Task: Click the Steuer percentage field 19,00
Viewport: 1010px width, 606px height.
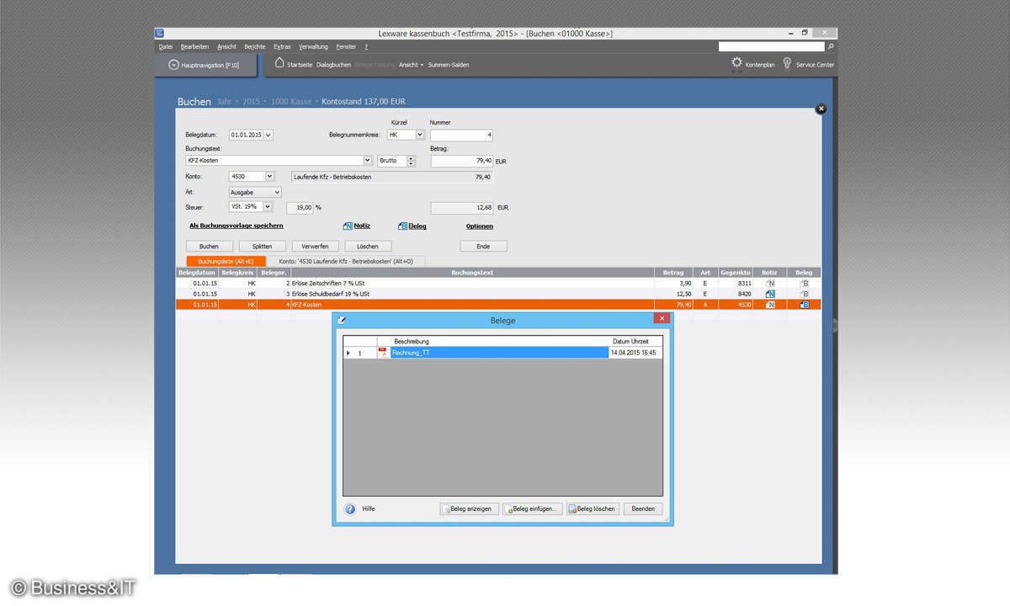Action: [x=300, y=207]
